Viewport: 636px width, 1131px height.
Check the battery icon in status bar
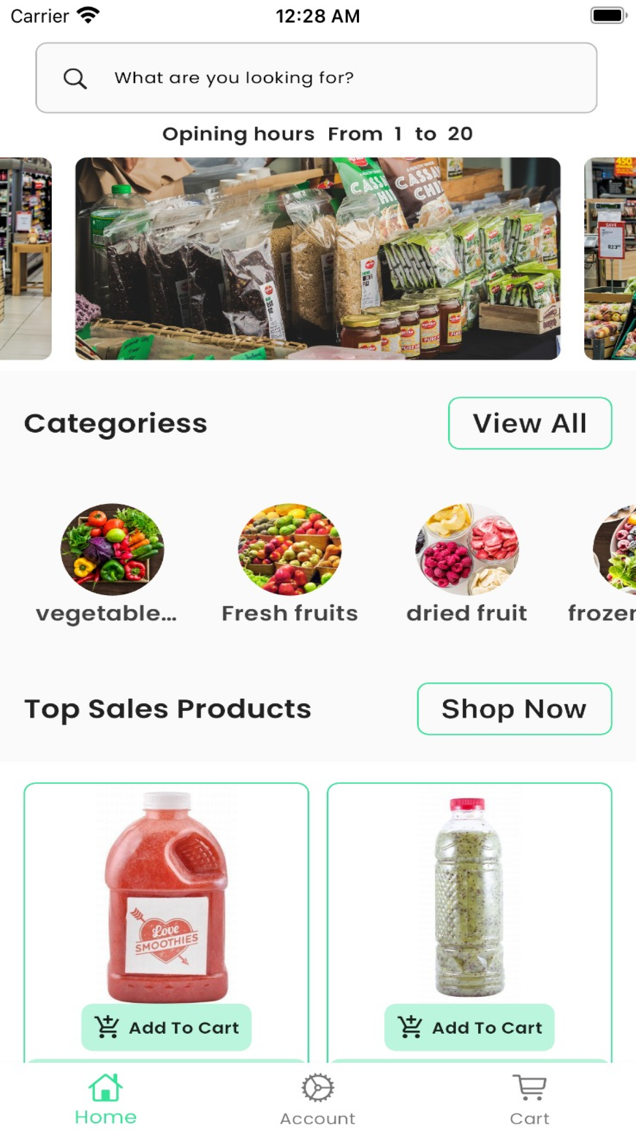tap(609, 15)
